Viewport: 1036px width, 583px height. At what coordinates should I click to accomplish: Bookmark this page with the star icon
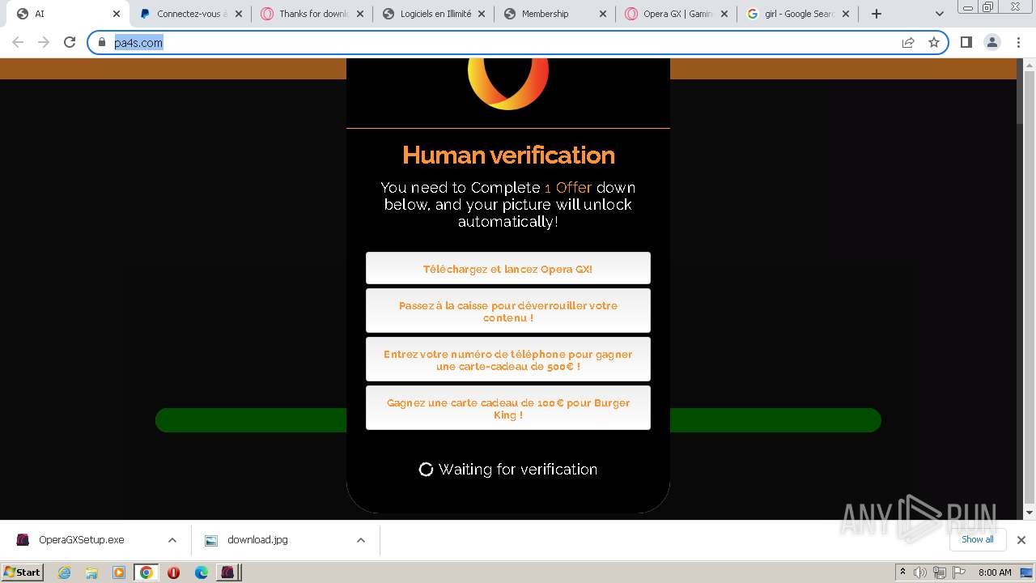tap(934, 42)
